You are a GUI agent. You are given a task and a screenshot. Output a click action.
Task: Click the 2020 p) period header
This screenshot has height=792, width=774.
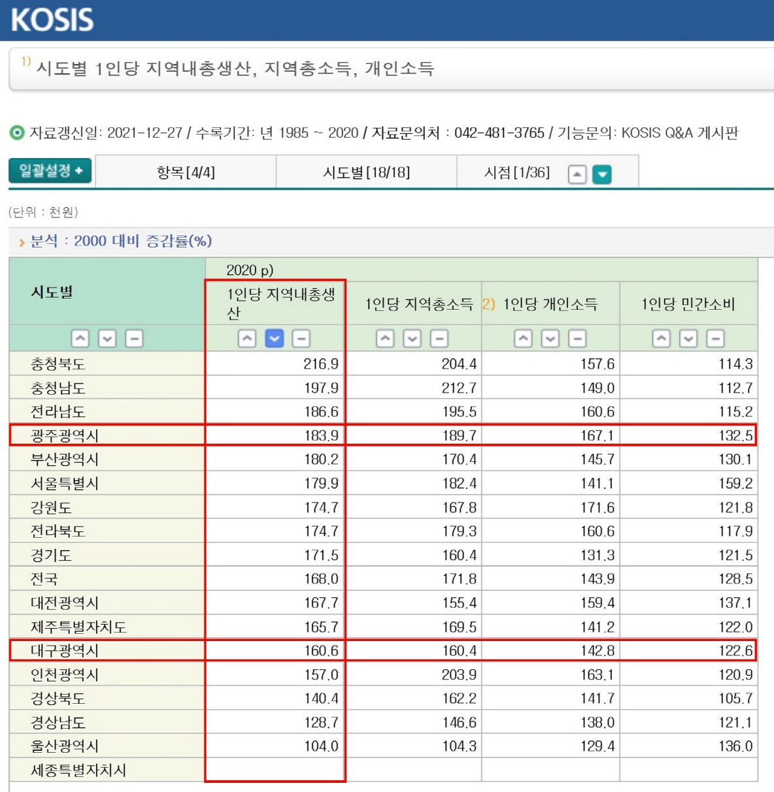point(250,270)
